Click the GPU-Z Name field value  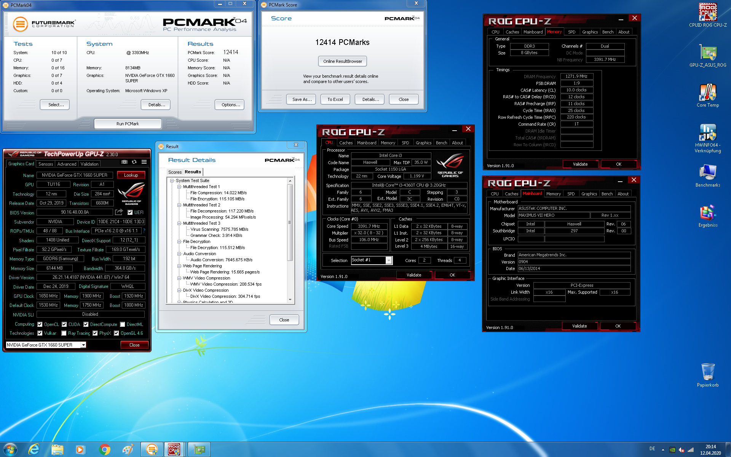[75, 175]
